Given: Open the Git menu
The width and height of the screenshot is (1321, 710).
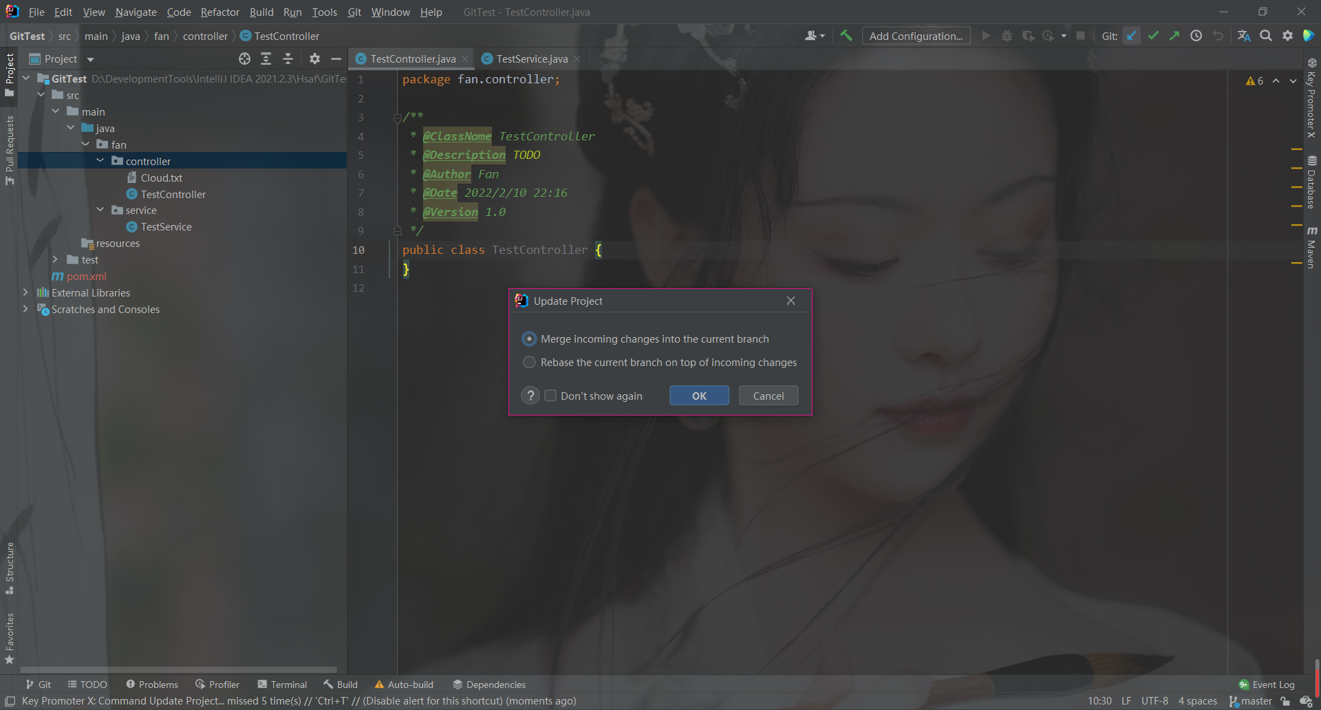Looking at the screenshot, I should [x=354, y=12].
